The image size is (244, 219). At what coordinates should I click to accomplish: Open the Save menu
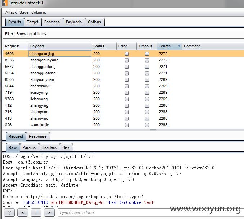click(x=24, y=12)
